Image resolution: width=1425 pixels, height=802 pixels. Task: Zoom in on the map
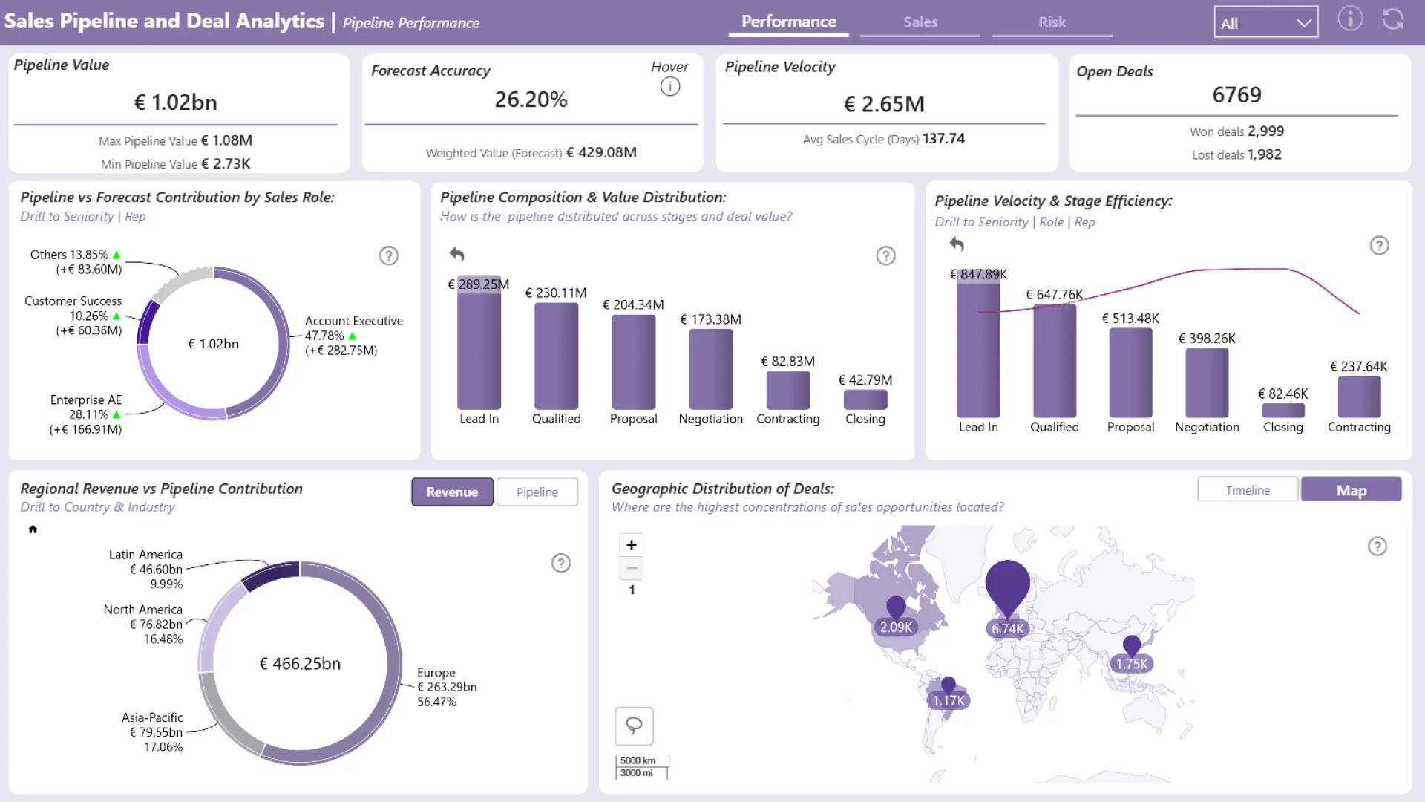(631, 544)
